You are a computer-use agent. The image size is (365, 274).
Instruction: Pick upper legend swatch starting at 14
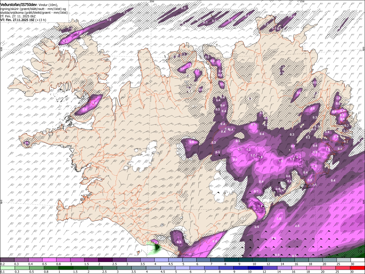point(287,260)
